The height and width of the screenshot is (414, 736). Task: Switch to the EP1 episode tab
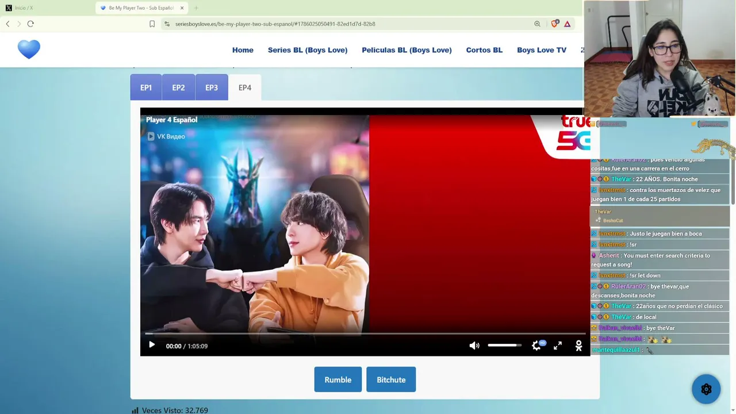(146, 87)
